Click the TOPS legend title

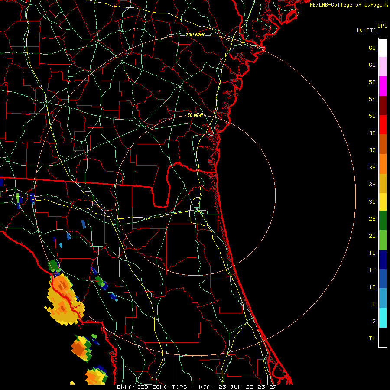pyautogui.click(x=381, y=26)
